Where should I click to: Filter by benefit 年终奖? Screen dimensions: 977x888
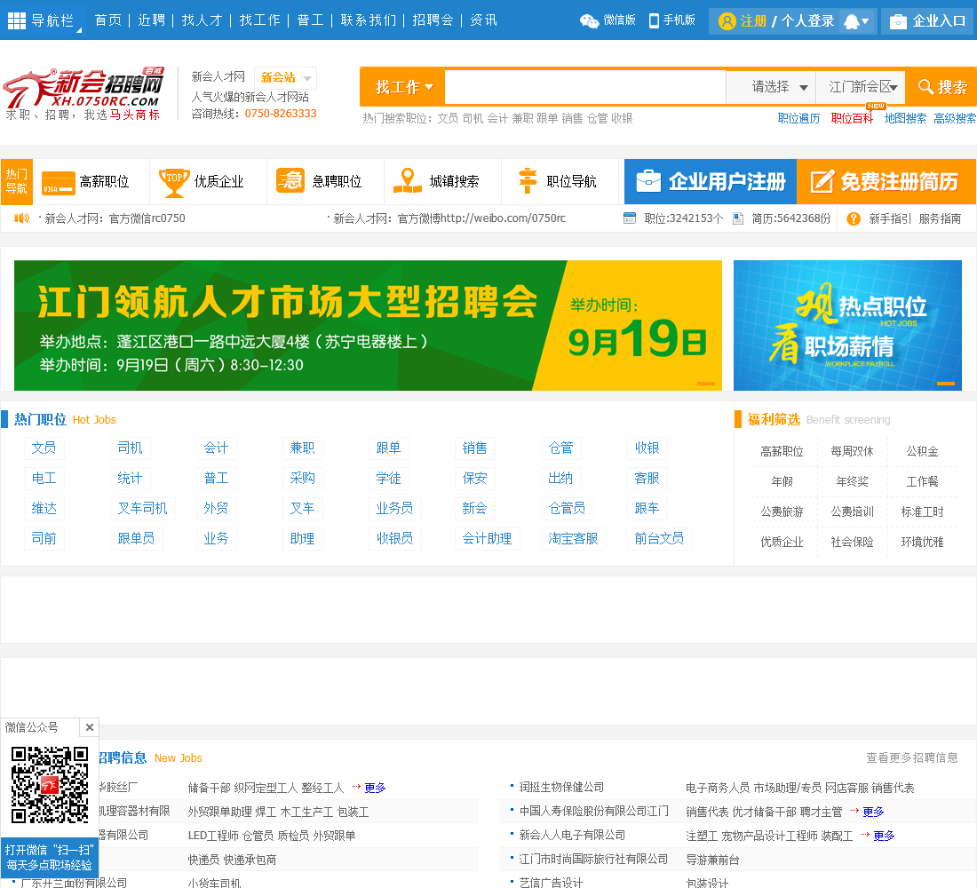click(852, 481)
